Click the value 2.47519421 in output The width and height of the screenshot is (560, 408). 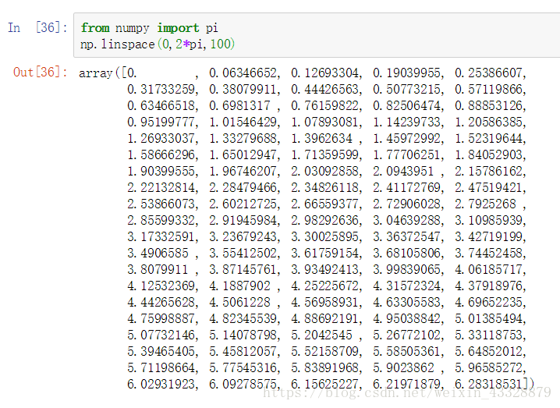click(x=488, y=187)
